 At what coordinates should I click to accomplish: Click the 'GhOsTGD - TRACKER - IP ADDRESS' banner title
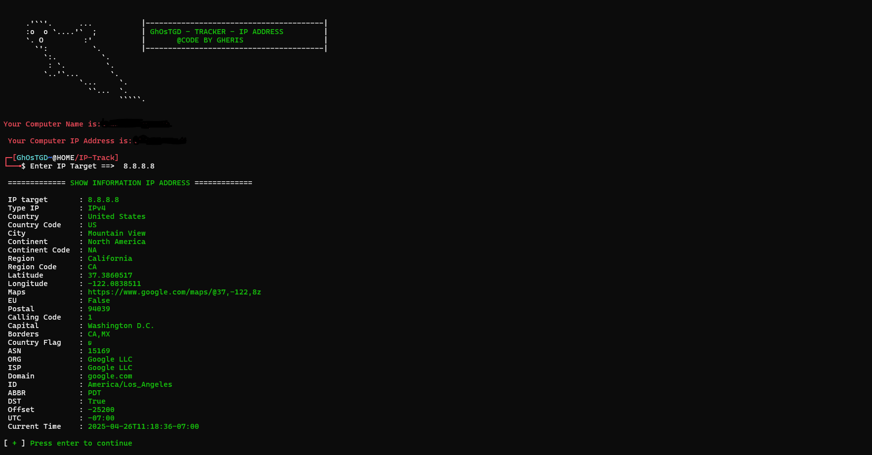click(x=216, y=32)
